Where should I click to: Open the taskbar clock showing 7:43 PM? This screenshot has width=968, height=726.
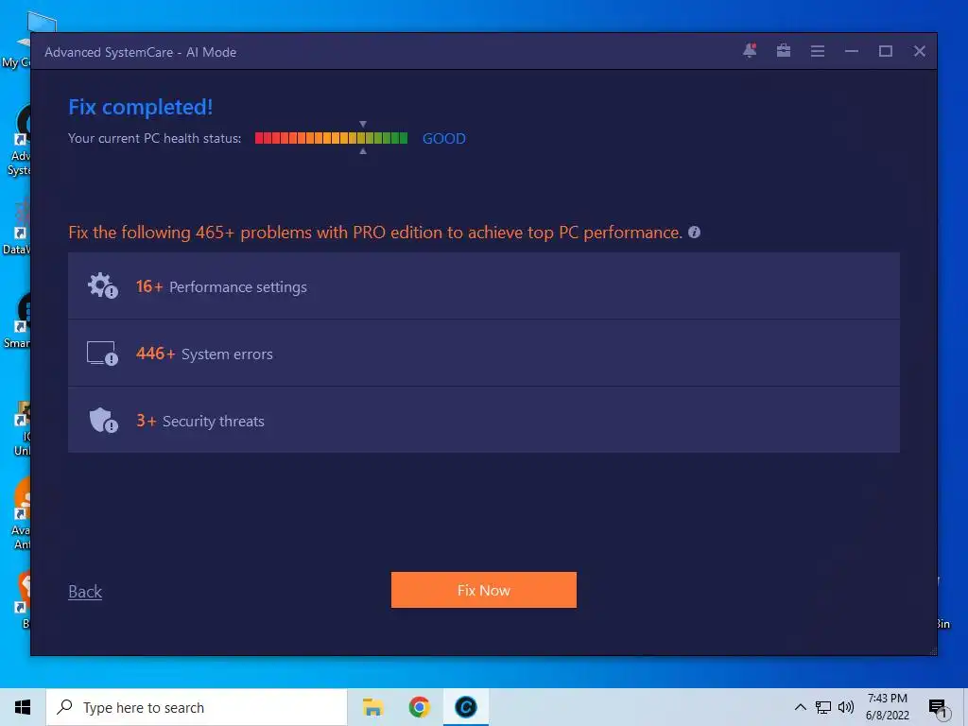[887, 707]
